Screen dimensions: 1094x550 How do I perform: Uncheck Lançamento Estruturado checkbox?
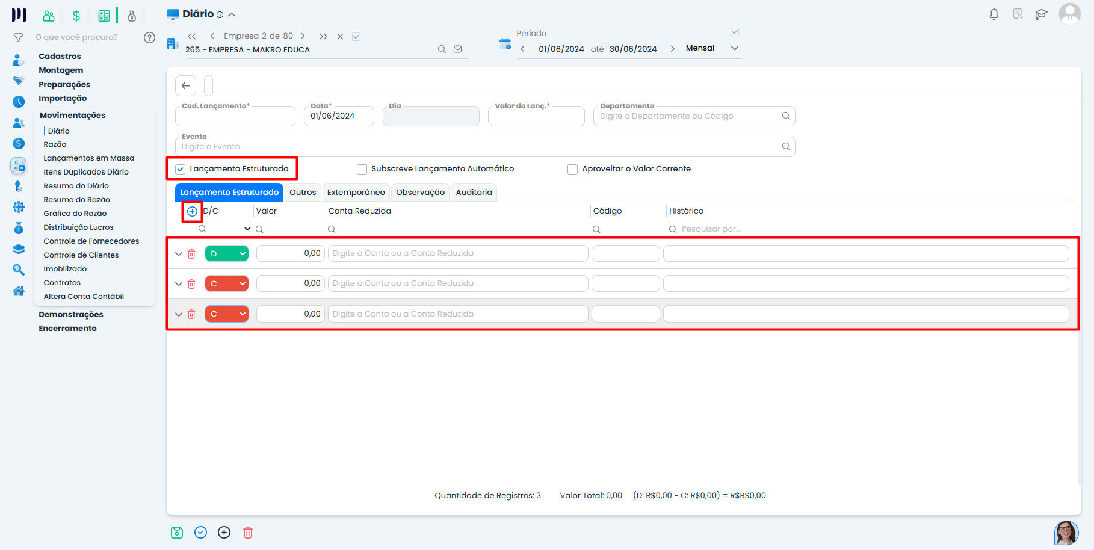tap(181, 170)
